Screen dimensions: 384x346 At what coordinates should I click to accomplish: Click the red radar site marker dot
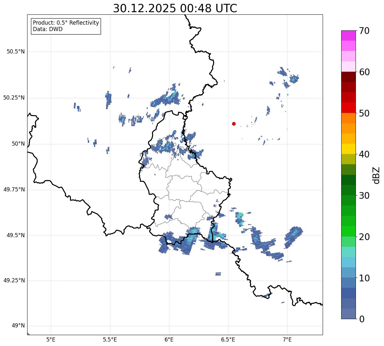[234, 124]
